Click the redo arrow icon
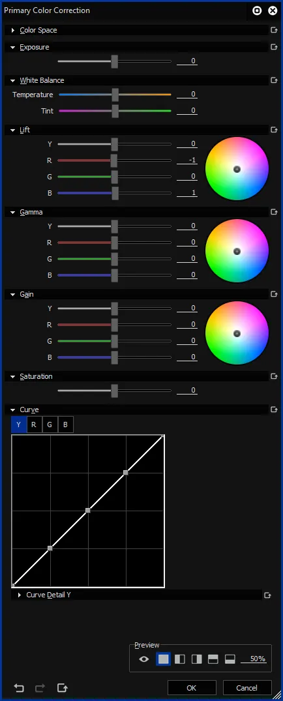This screenshot has width=283, height=701. coord(40,687)
